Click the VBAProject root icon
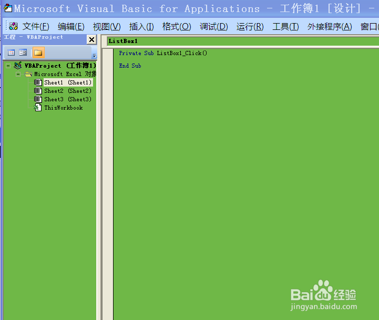This screenshot has width=379, height=320. tap(18, 66)
